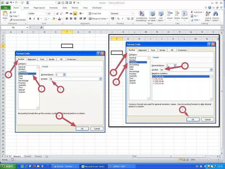Expand the AutoSum dropdown arrow
Image resolution: width=225 pixels, height=169 pixels.
point(204,12)
